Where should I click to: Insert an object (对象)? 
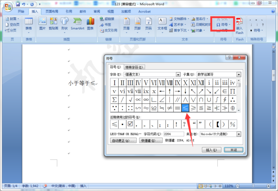tap(198, 30)
